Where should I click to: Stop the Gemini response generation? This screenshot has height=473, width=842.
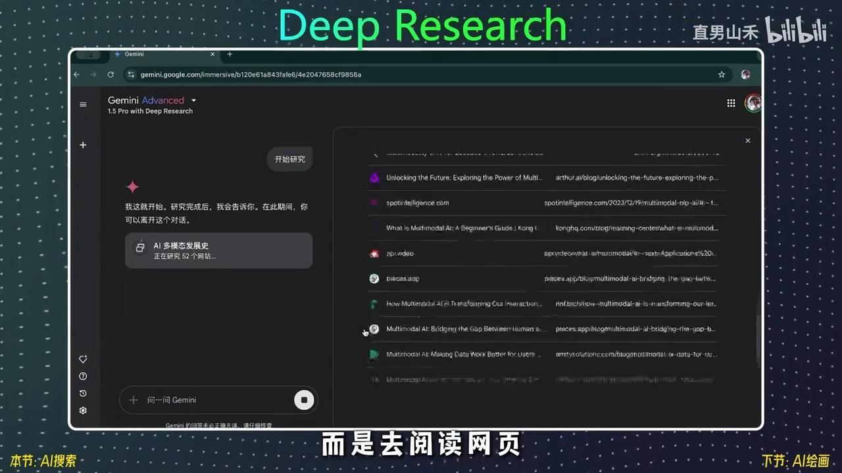[304, 399]
